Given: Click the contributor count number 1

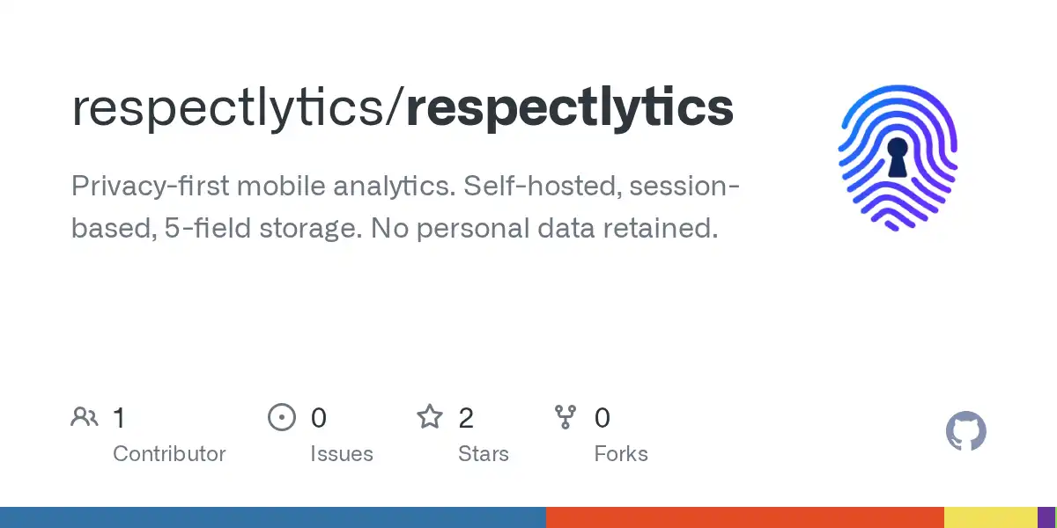Looking at the screenshot, I should (120, 418).
